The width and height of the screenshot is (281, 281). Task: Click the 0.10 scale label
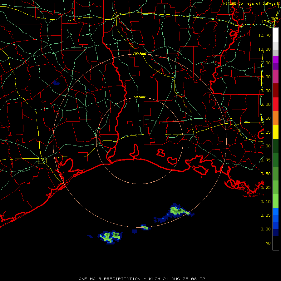(x=266, y=202)
